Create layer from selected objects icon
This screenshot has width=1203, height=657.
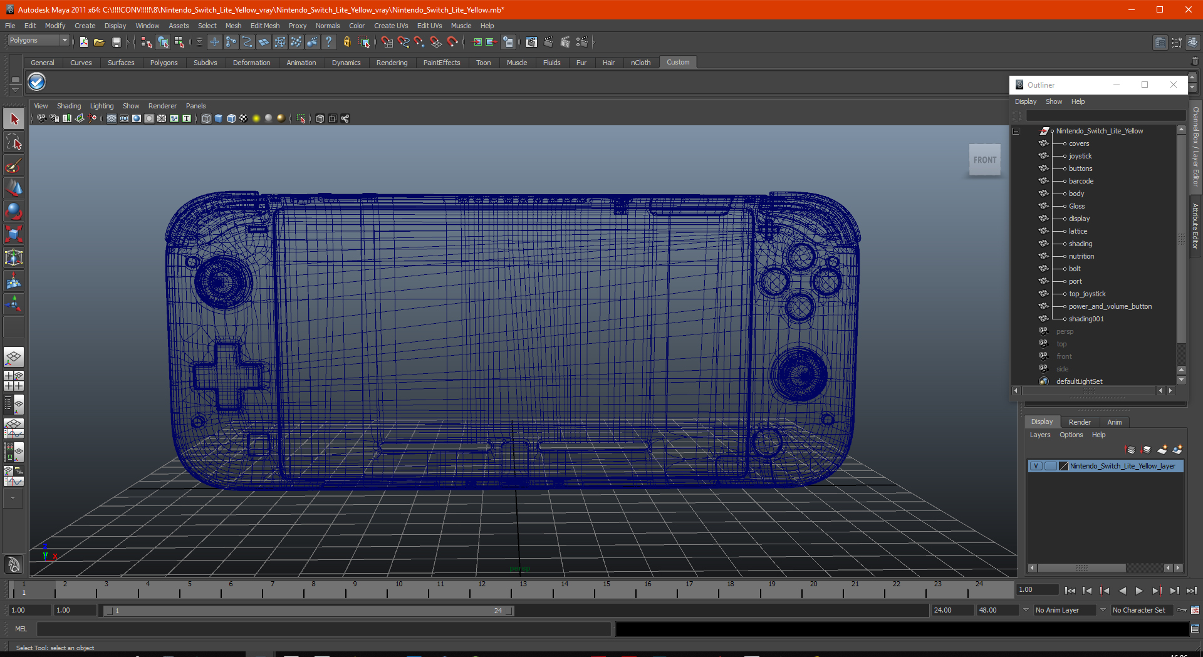(1177, 450)
